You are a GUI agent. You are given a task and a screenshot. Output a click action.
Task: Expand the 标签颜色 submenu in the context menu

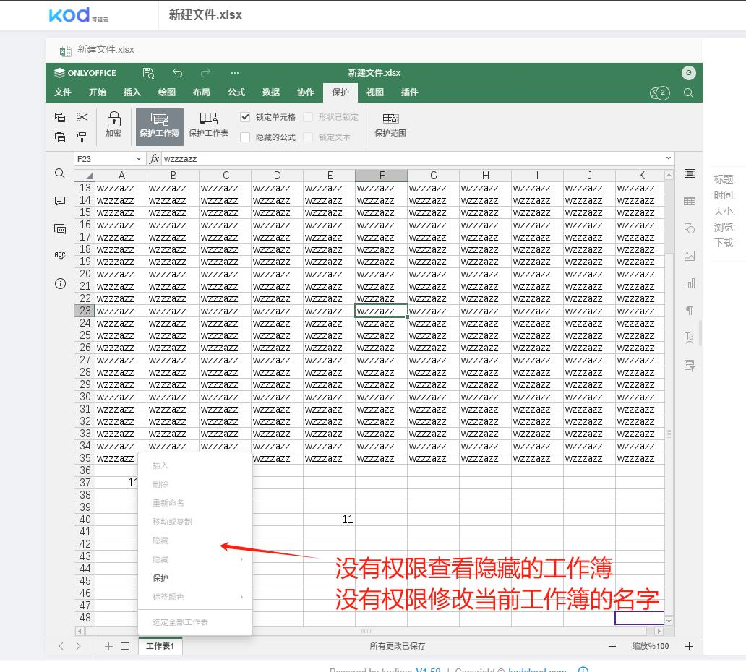point(197,597)
